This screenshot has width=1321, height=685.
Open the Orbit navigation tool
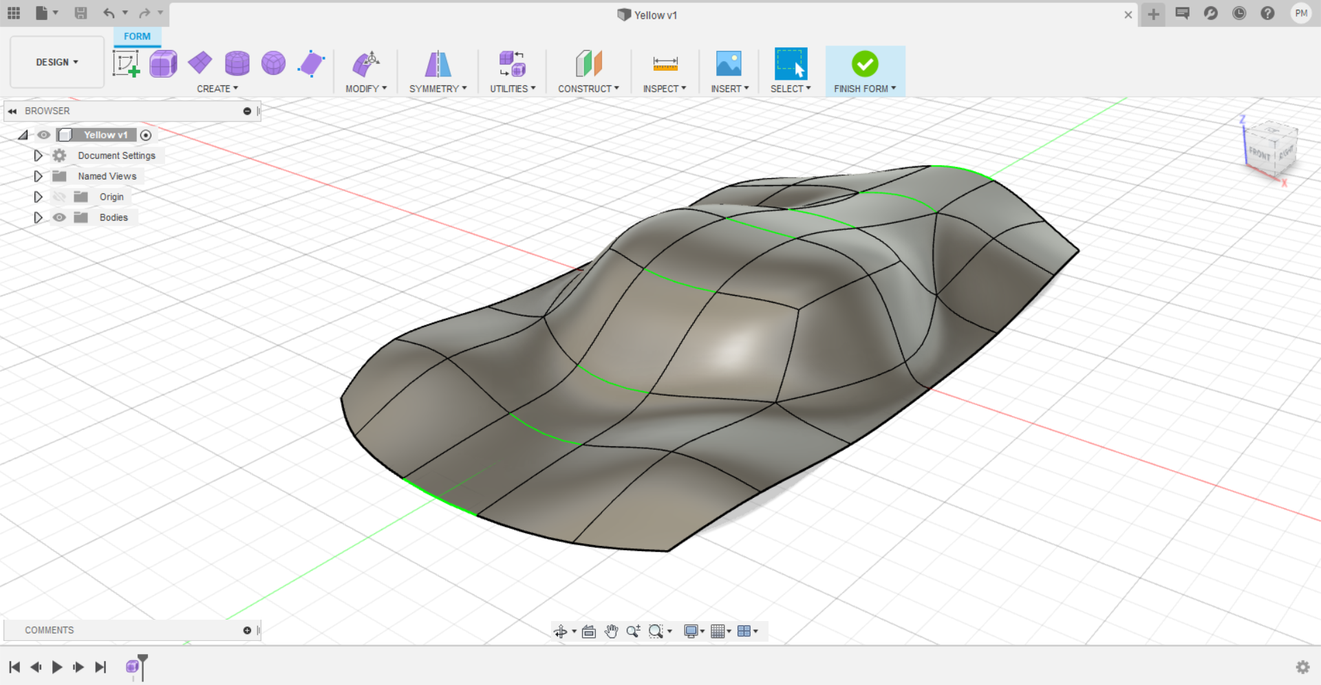(561, 631)
